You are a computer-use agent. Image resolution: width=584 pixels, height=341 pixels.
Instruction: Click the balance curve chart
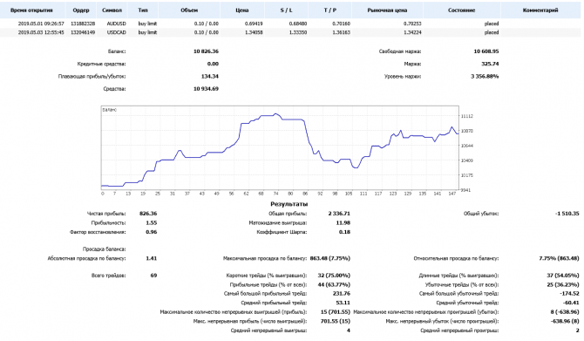tap(280, 148)
